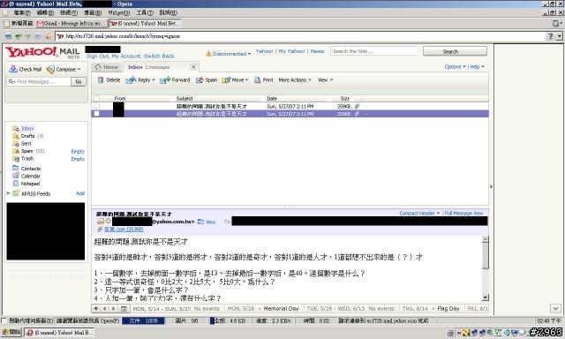565x339 pixels.
Task: Click the News link
Action: click(317, 51)
